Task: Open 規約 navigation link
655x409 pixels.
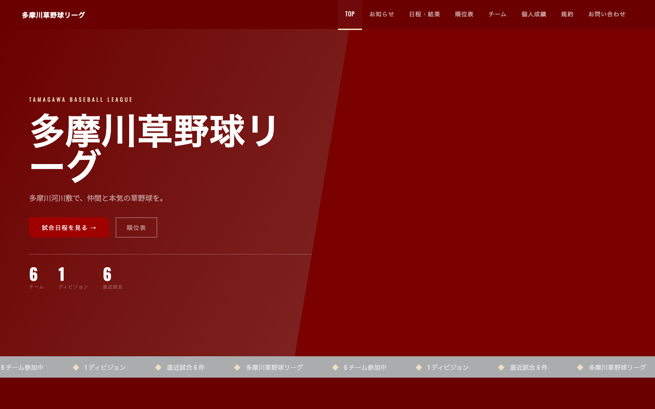Action: tap(567, 15)
